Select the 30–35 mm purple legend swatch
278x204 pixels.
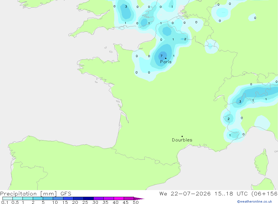[x=98, y=198]
